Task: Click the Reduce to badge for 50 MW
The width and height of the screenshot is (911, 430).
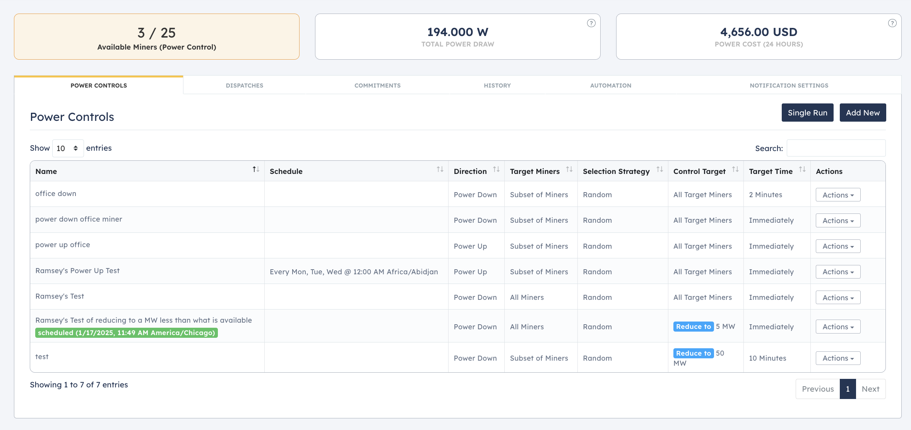Action: tap(694, 353)
